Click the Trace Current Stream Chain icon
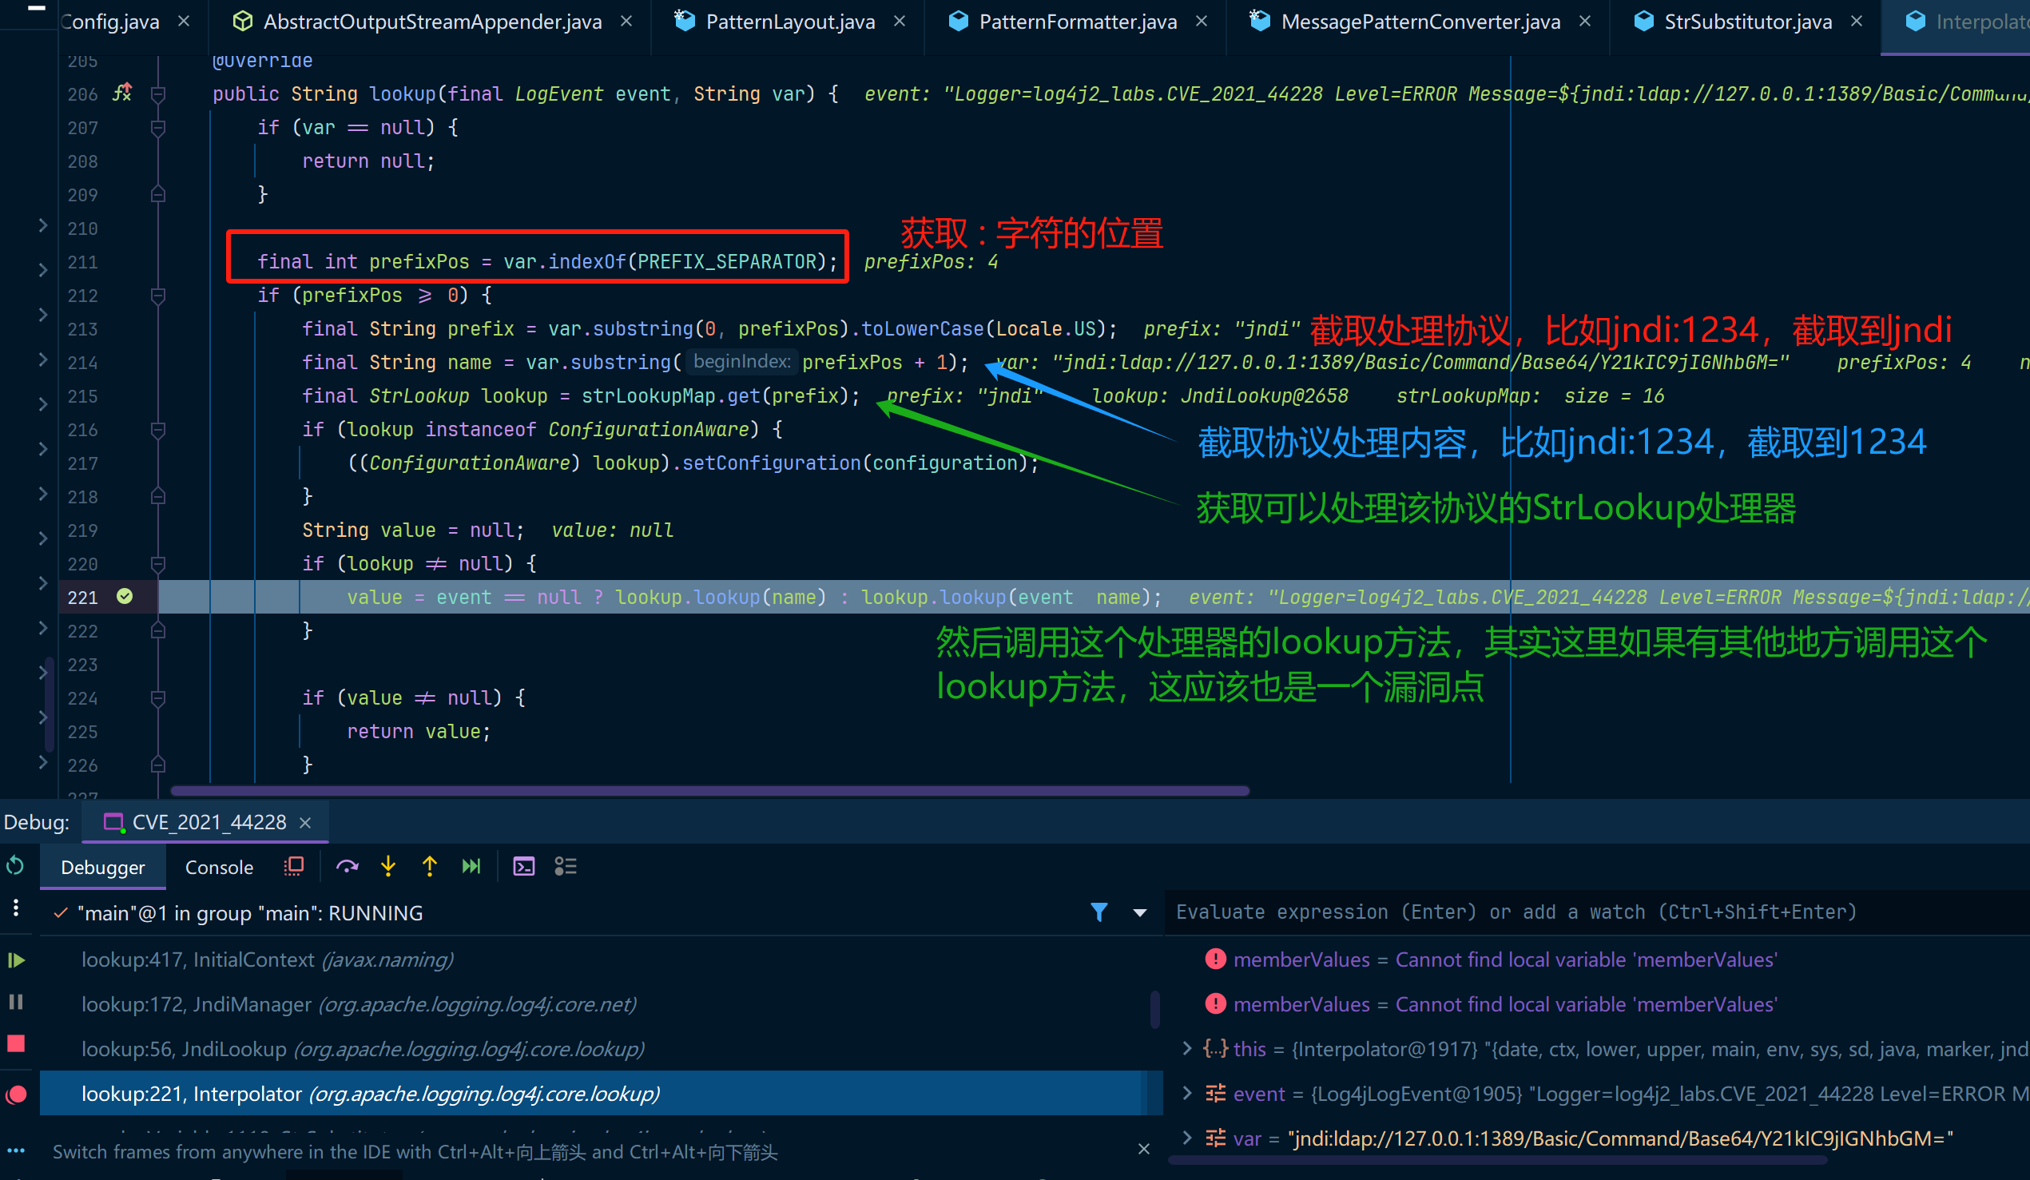This screenshot has height=1180, width=2030. coord(566,867)
